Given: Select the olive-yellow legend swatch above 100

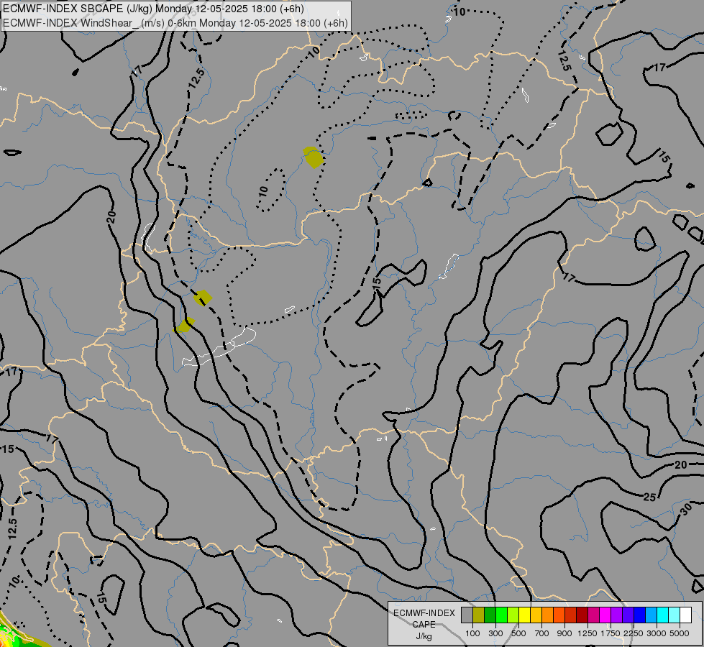Looking at the screenshot, I should coord(479,615).
